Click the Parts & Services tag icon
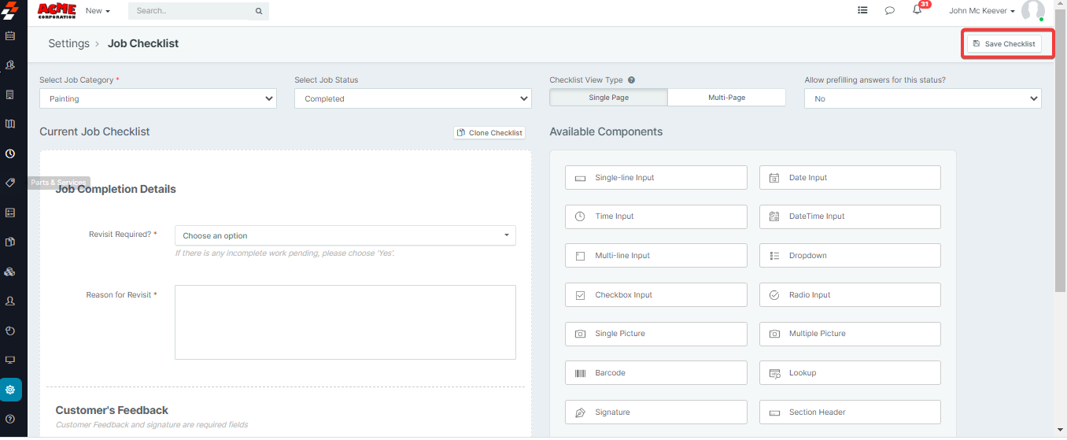This screenshot has width=1067, height=440. 10,183
